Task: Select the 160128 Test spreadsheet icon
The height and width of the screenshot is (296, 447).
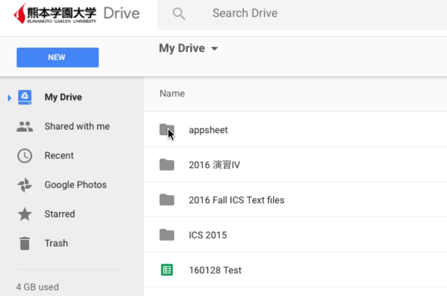Action: [x=167, y=270]
